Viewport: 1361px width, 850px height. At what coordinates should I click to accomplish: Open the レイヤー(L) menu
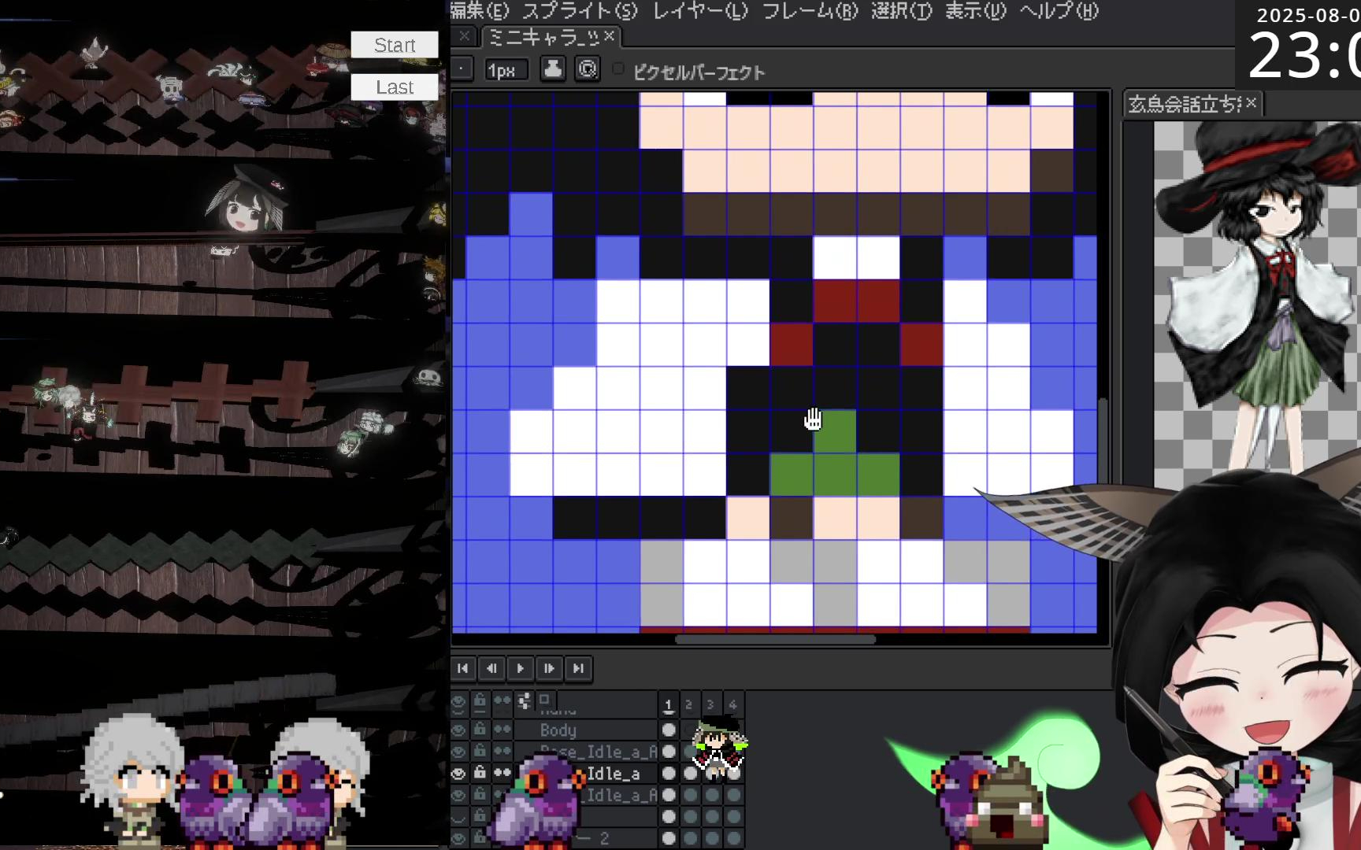tap(700, 11)
